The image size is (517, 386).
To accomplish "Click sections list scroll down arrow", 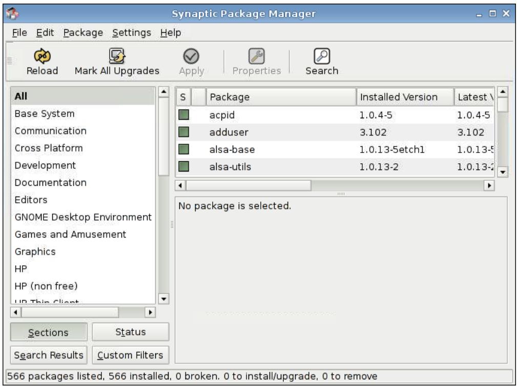I will (163, 299).
